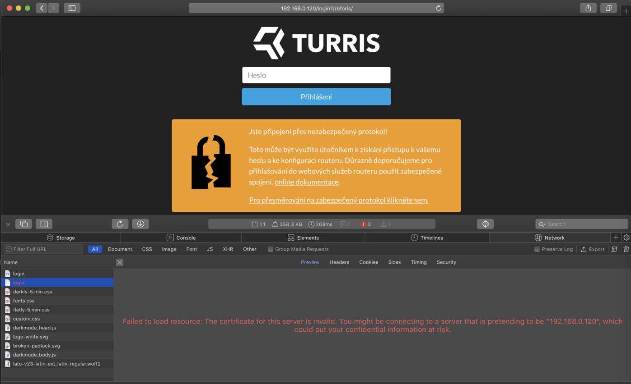The image size is (631, 384).
Task: Select the darkmode_head.js request
Action: pos(57,328)
